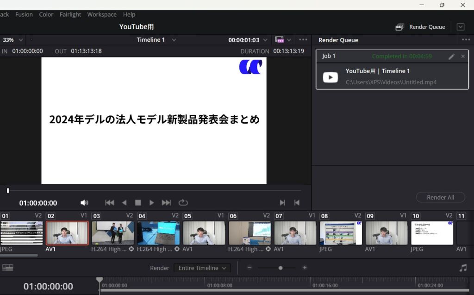Viewport: 474px width, 295px height.
Task: Click the Render All button
Action: [x=440, y=197]
